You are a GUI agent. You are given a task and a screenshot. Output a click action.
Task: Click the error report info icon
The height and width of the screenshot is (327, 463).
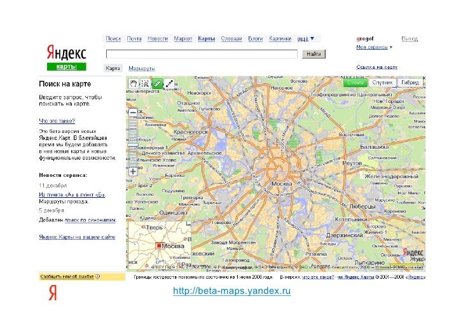pos(98,277)
